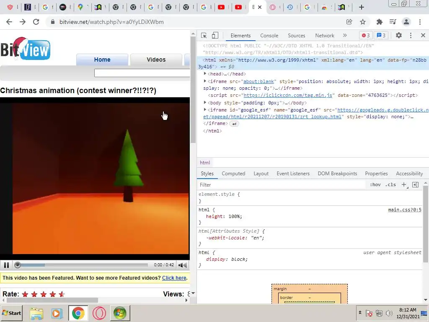Viewport: 429px width, 322px height.
Task: Expand the body element node
Action: tap(205, 102)
